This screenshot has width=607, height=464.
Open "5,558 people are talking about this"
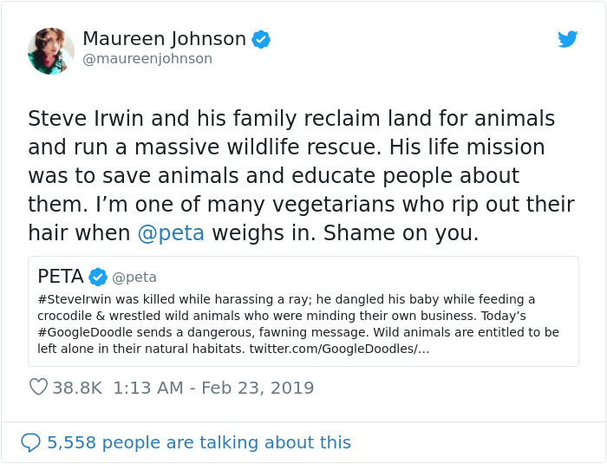(x=199, y=442)
